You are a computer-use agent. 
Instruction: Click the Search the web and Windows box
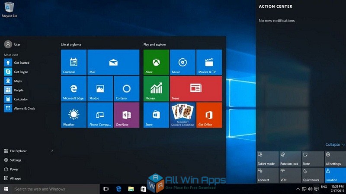point(56,189)
